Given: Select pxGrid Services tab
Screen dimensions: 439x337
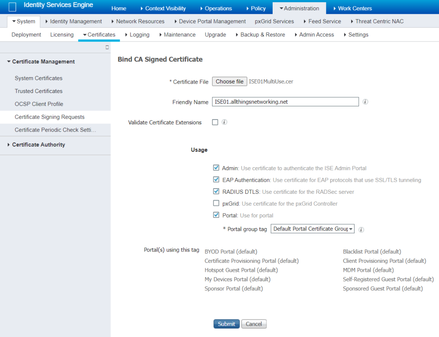Looking at the screenshot, I should click(x=274, y=21).
